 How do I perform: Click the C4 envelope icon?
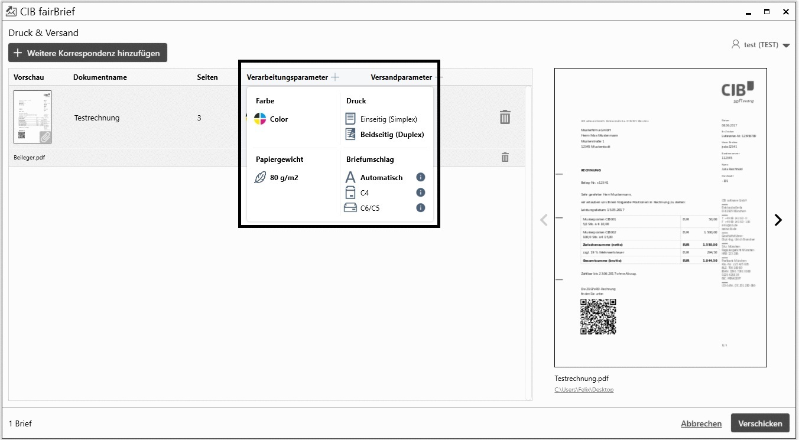tap(350, 193)
